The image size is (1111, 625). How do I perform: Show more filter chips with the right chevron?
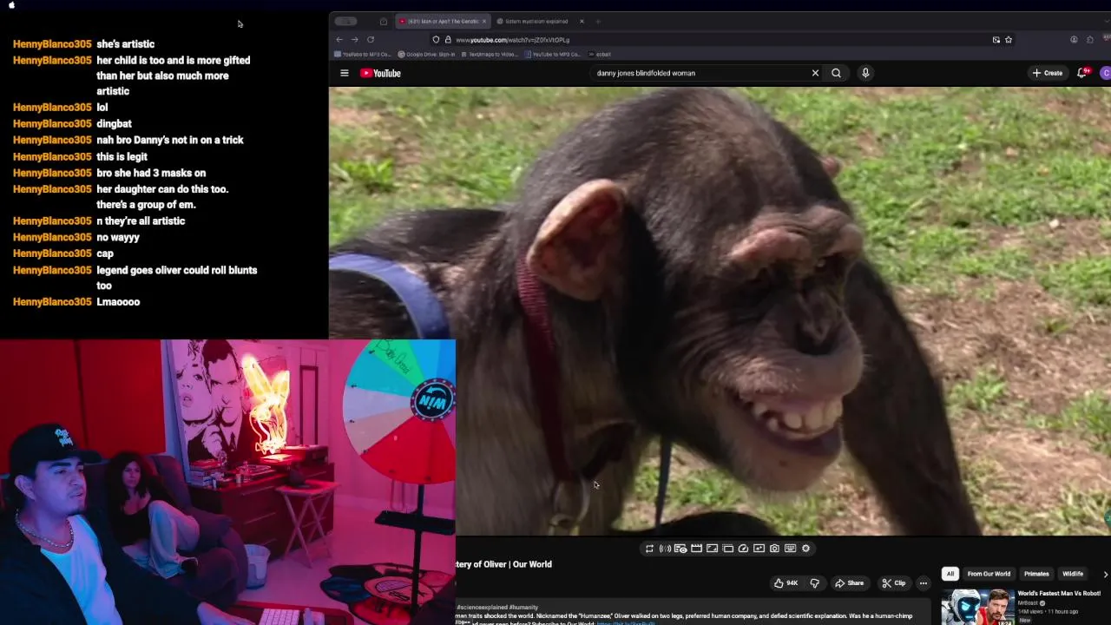click(1105, 574)
